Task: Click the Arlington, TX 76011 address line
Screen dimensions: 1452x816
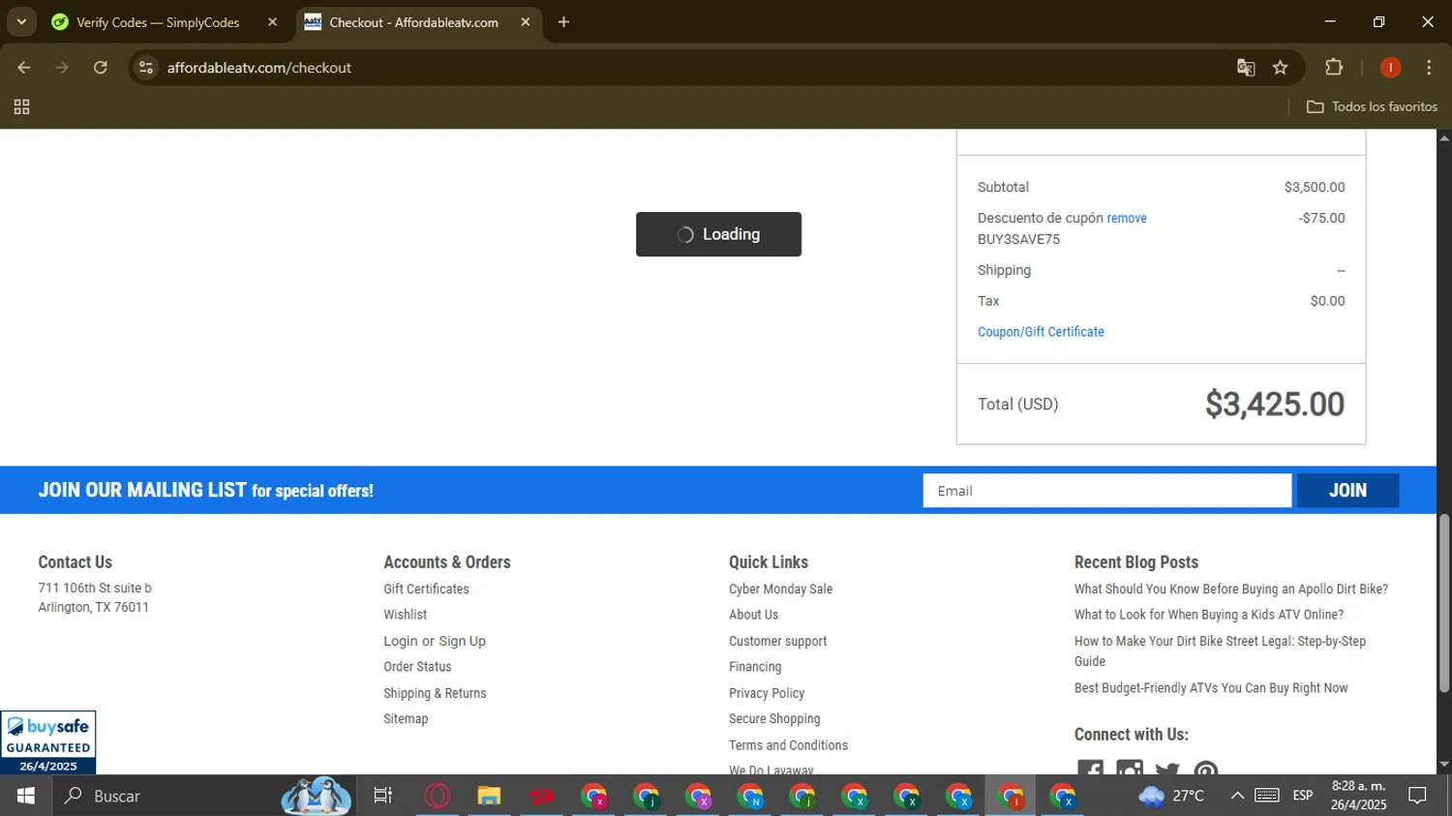Action: click(x=94, y=608)
